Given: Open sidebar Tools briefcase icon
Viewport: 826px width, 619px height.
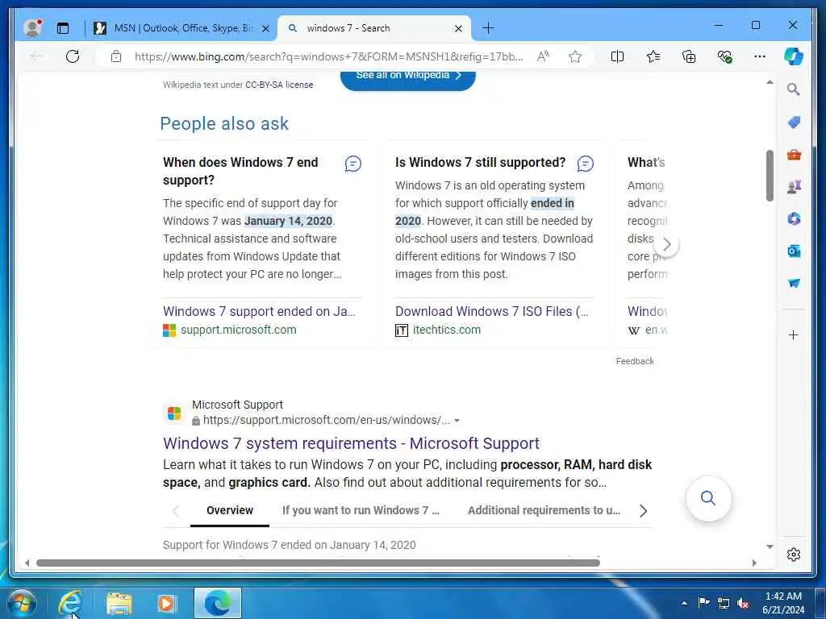Looking at the screenshot, I should 794,155.
